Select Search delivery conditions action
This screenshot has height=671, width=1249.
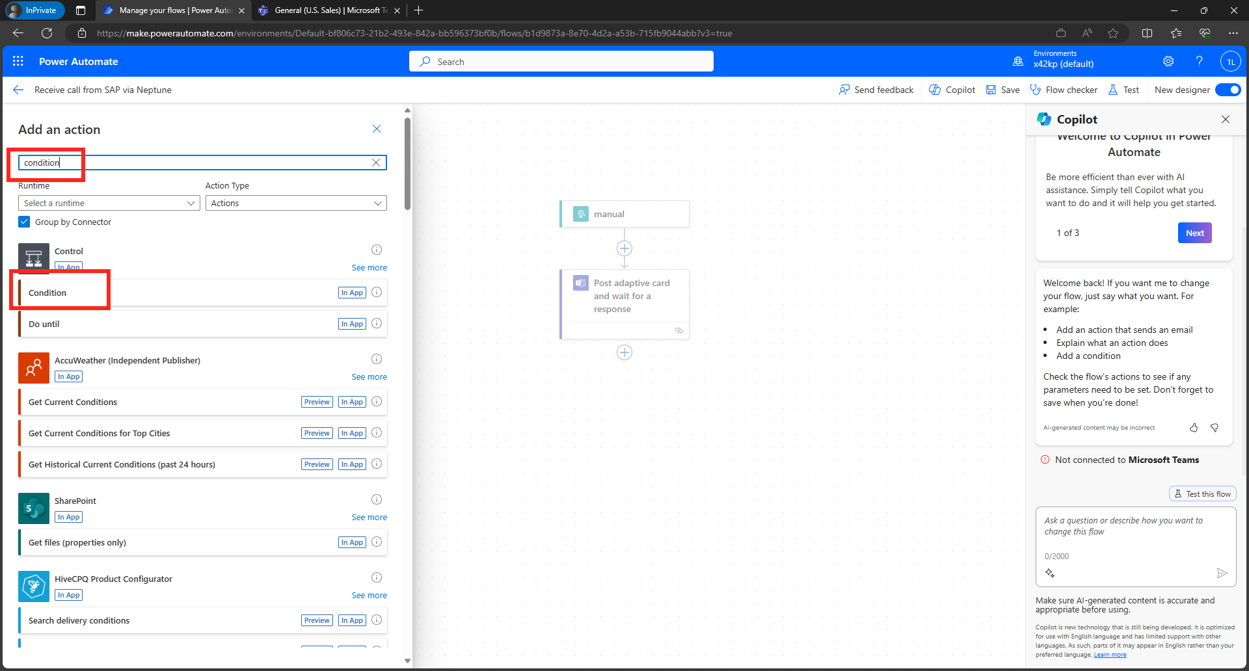203,620
